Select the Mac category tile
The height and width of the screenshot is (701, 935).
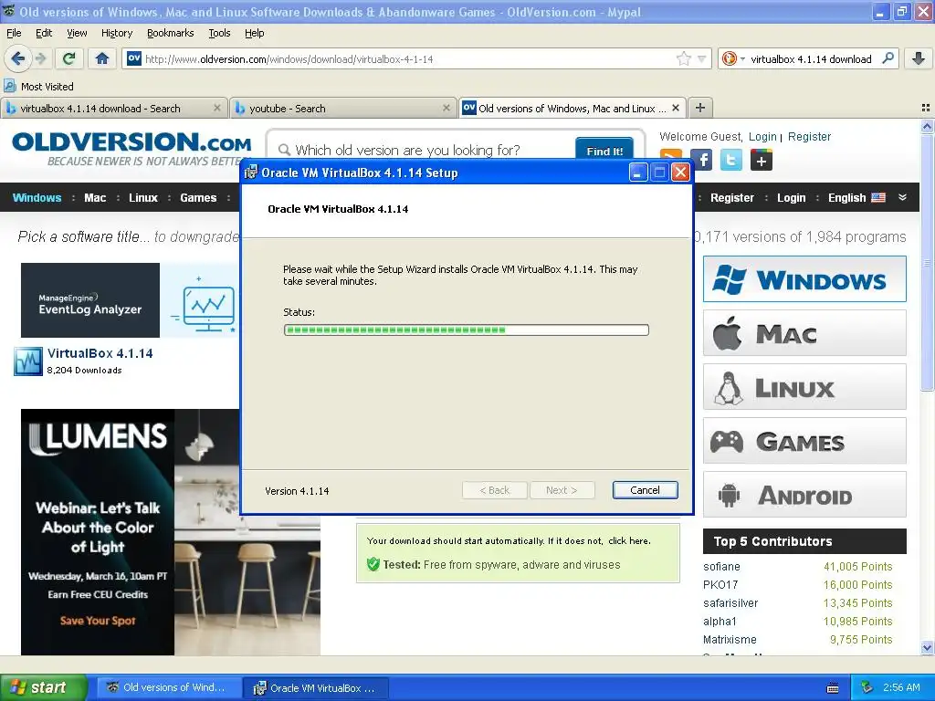pos(804,333)
